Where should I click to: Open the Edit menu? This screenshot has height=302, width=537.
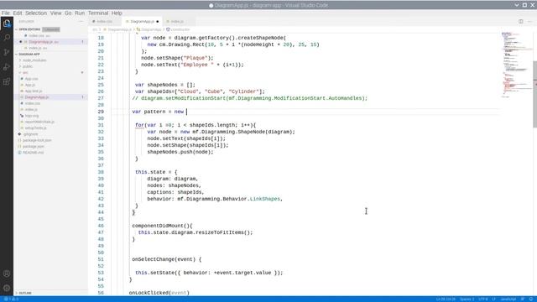18,13
